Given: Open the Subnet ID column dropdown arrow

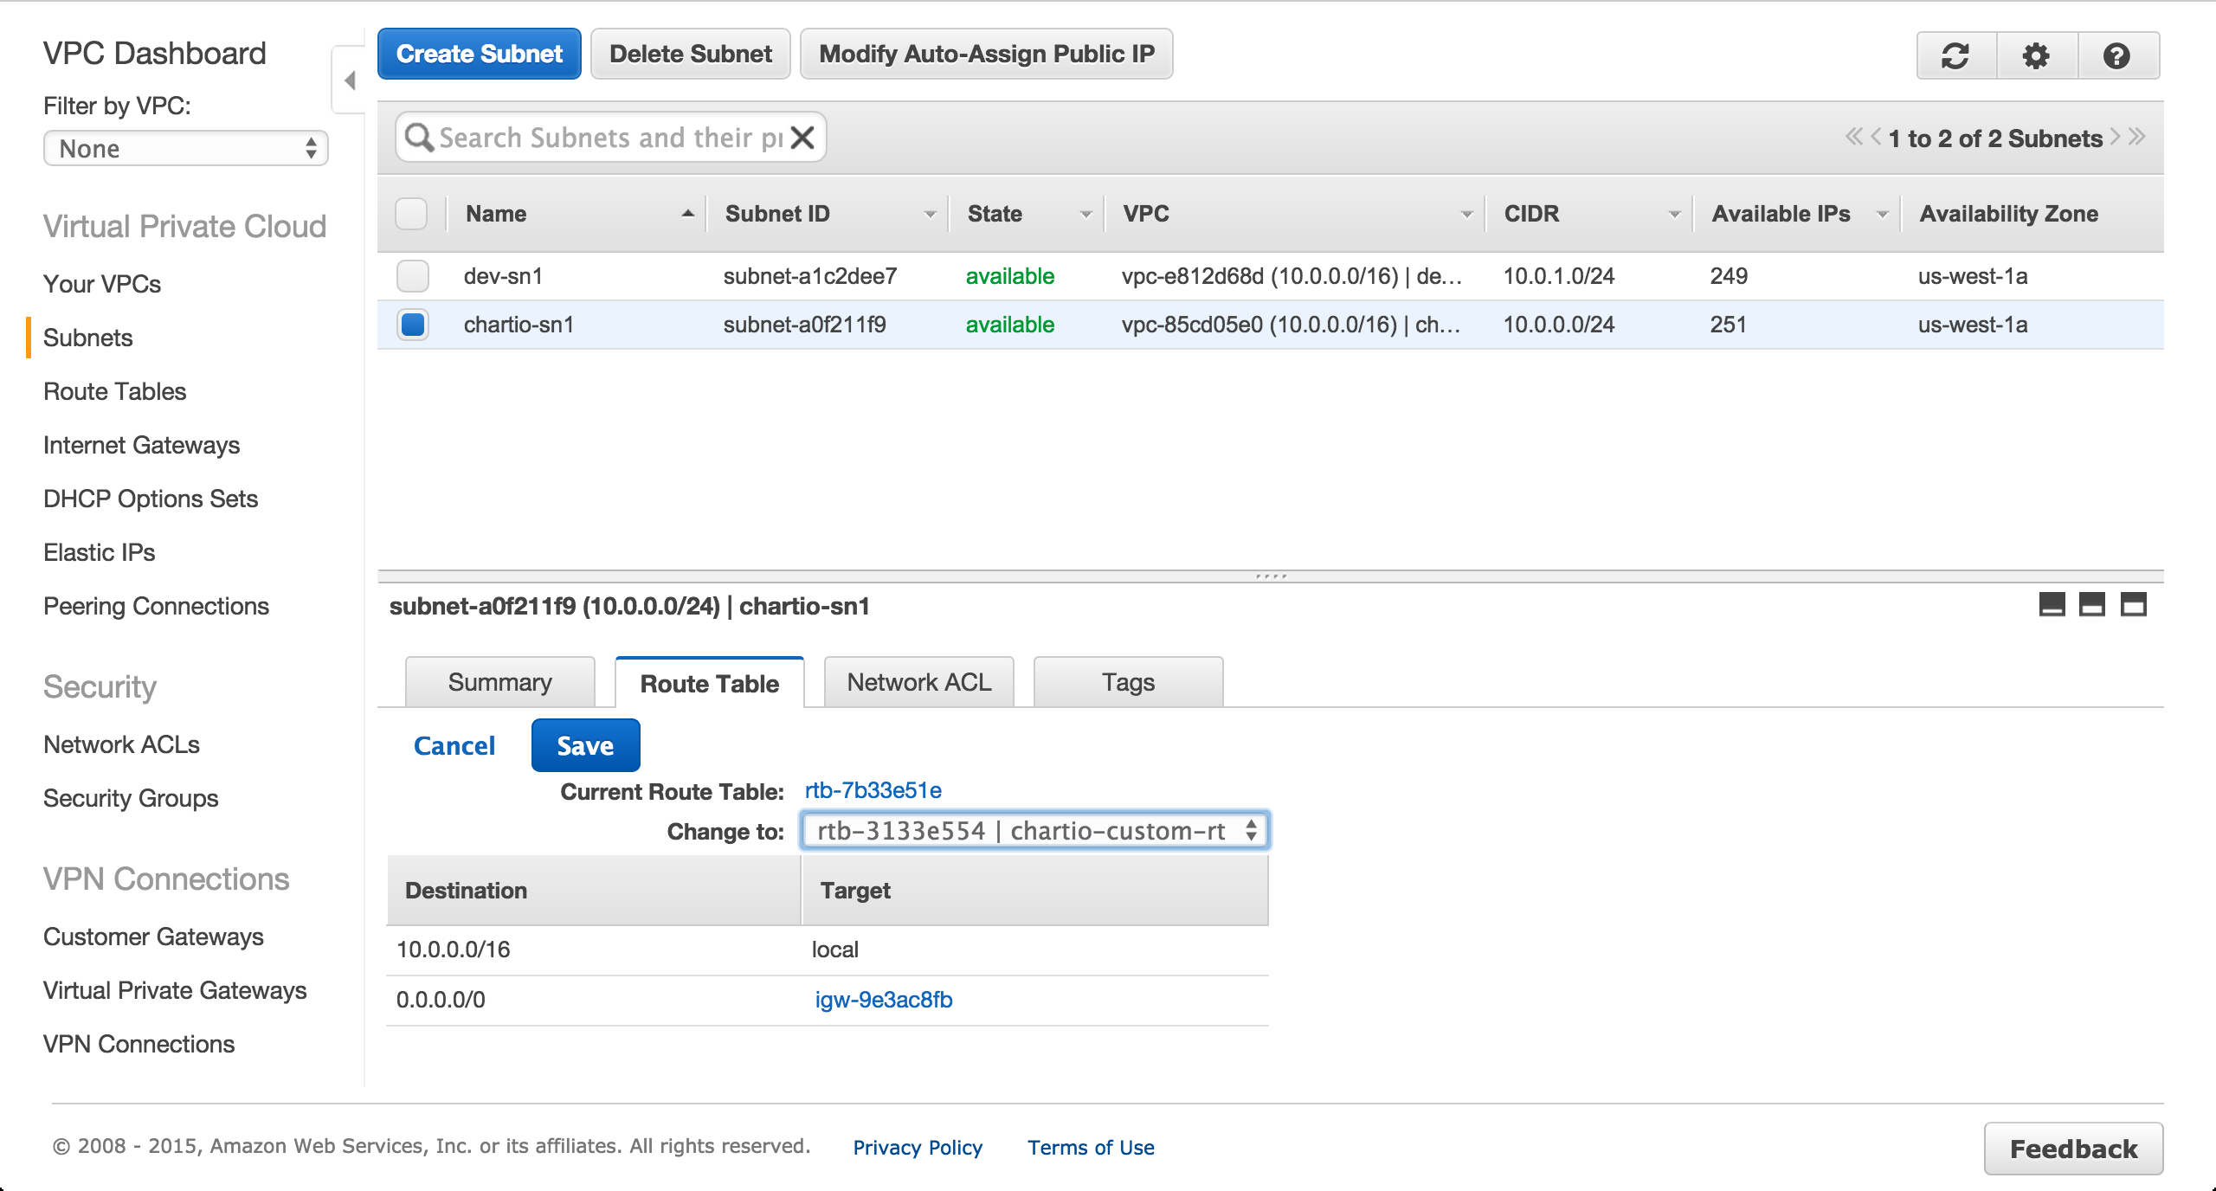Looking at the screenshot, I should coord(931,215).
